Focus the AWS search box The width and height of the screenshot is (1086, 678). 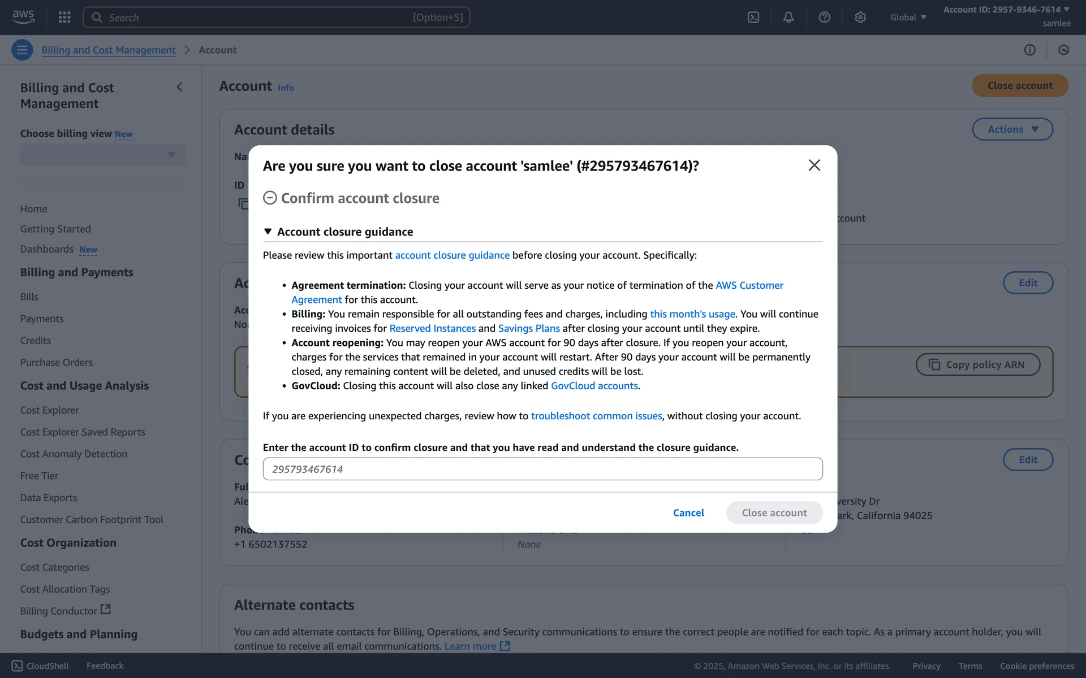coord(276,17)
